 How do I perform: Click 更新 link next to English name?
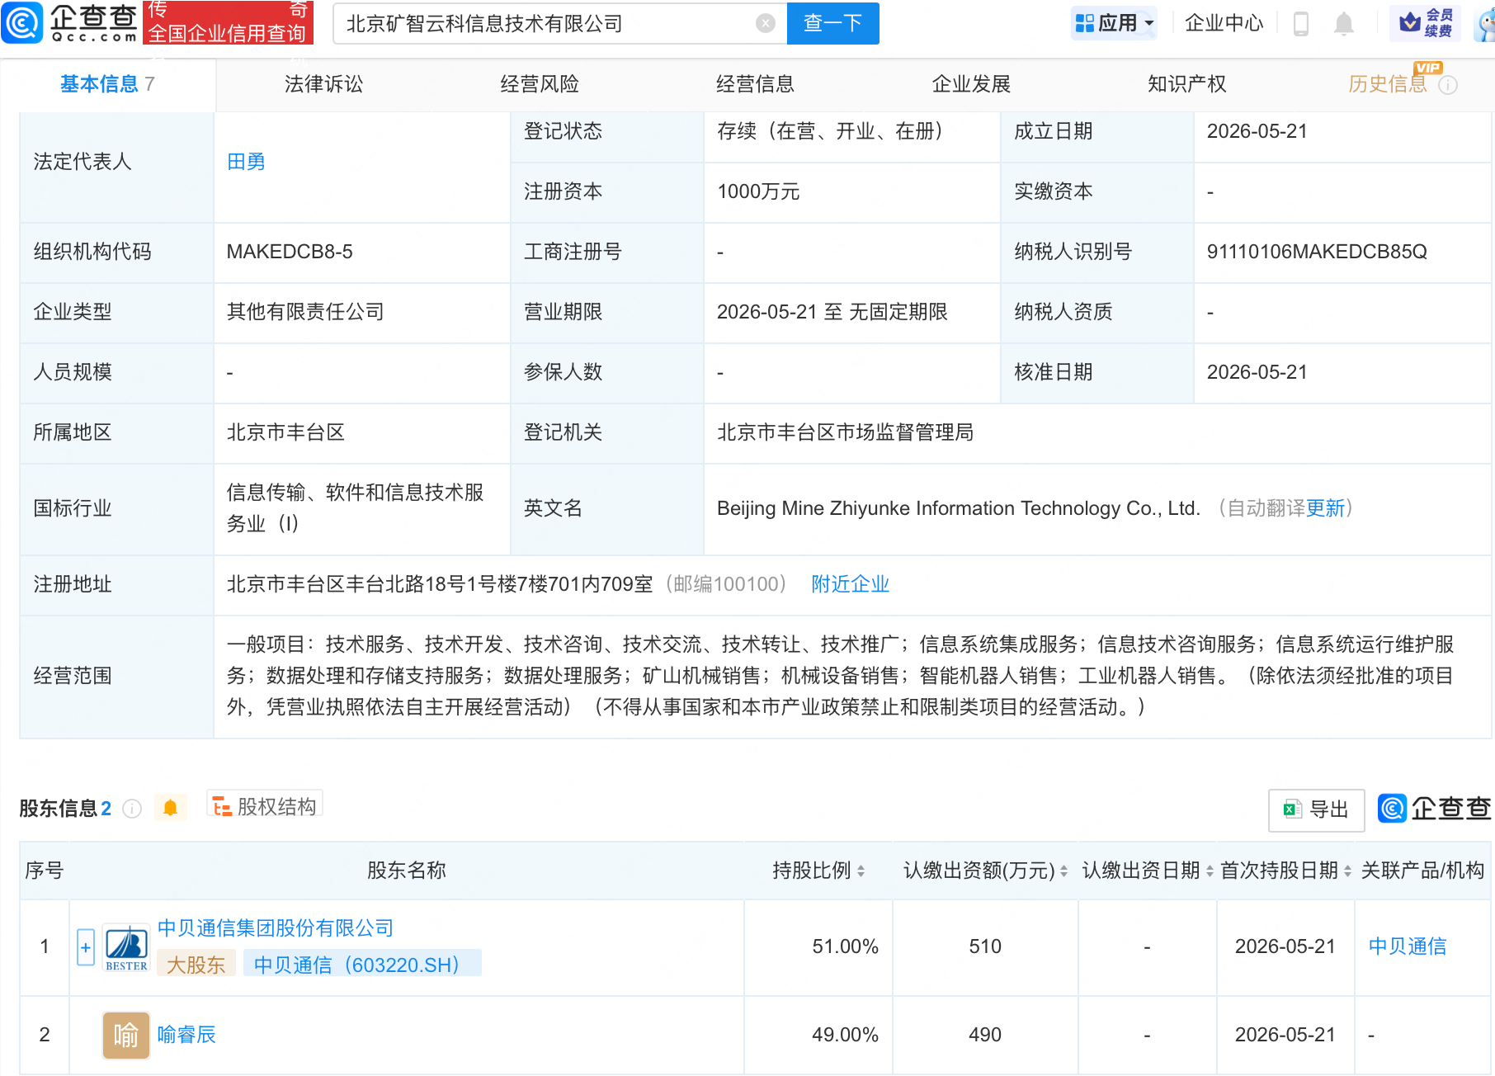tap(1325, 508)
